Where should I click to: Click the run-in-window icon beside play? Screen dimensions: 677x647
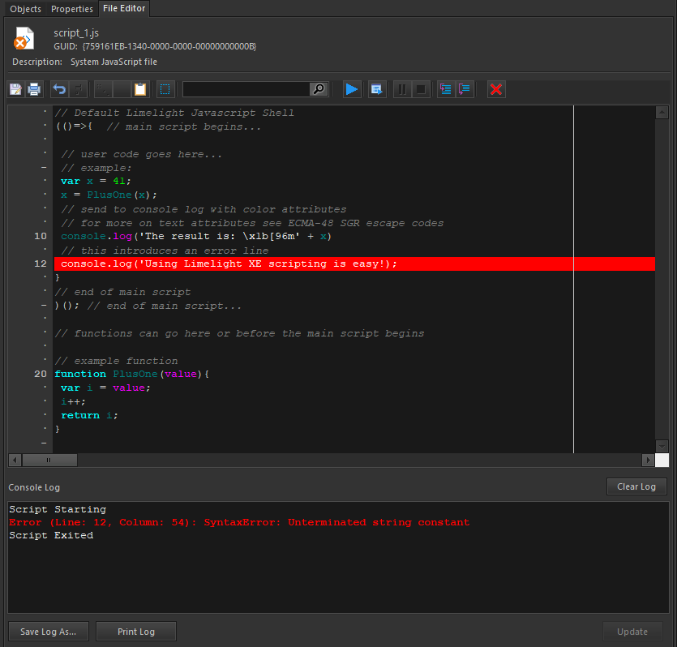pos(376,89)
